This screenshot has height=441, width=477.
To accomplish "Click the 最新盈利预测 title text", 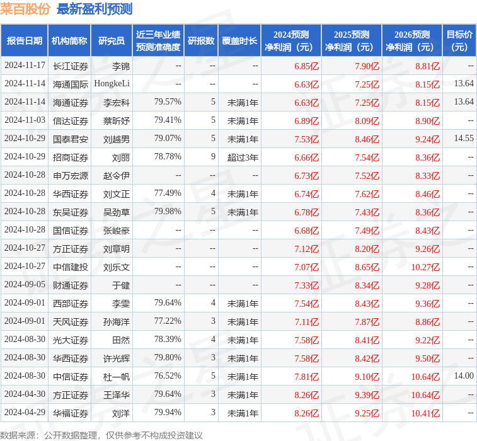I will [x=95, y=9].
